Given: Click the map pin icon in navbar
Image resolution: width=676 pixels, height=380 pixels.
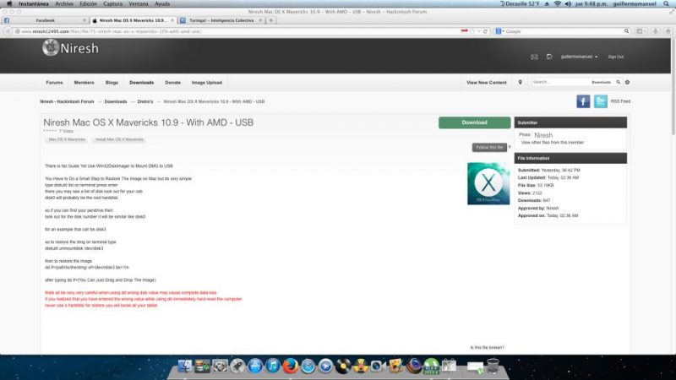Looking at the screenshot, I should pyautogui.click(x=520, y=82).
